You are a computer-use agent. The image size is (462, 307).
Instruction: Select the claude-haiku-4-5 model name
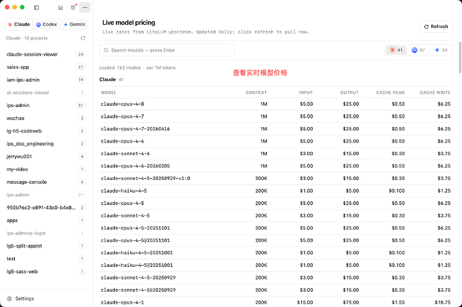124,191
